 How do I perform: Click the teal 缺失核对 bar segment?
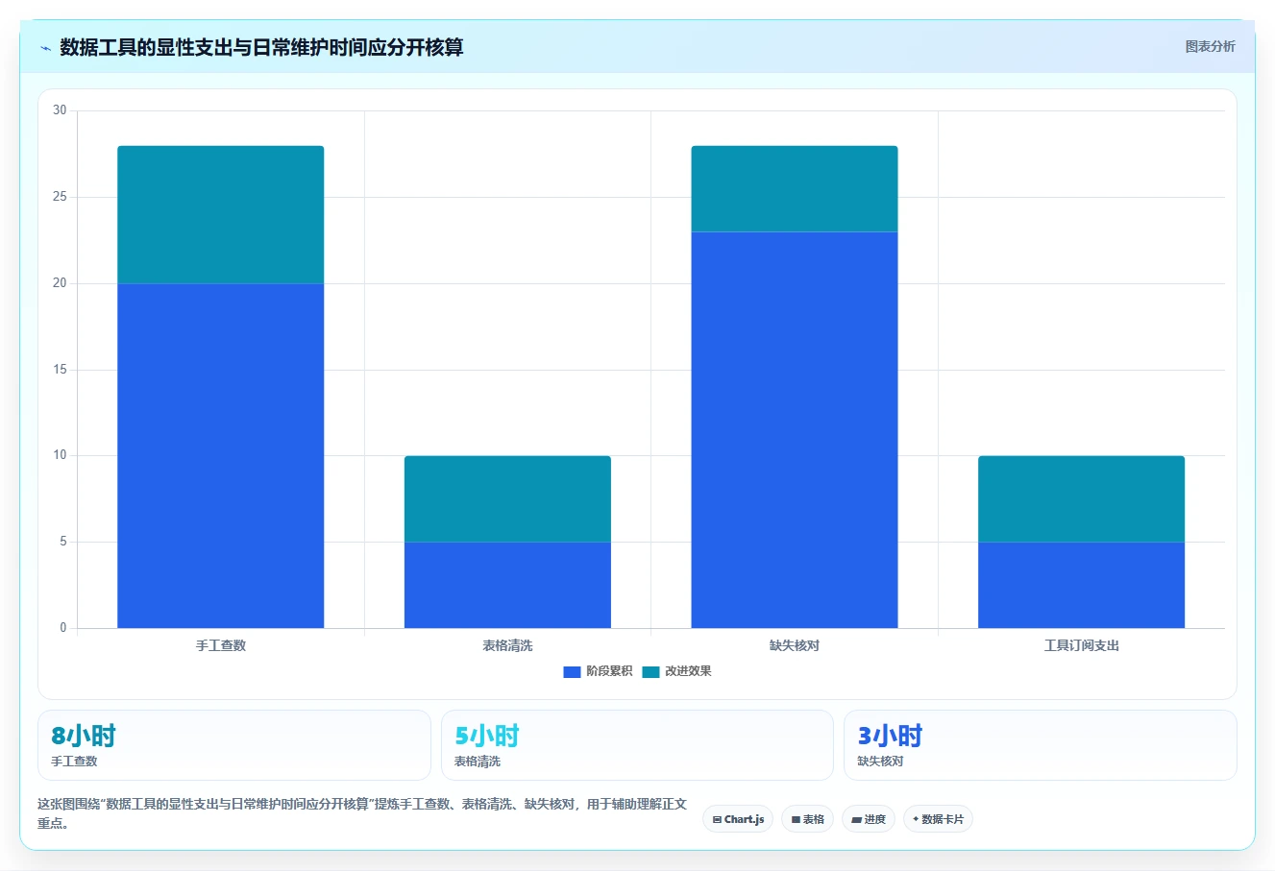795,188
